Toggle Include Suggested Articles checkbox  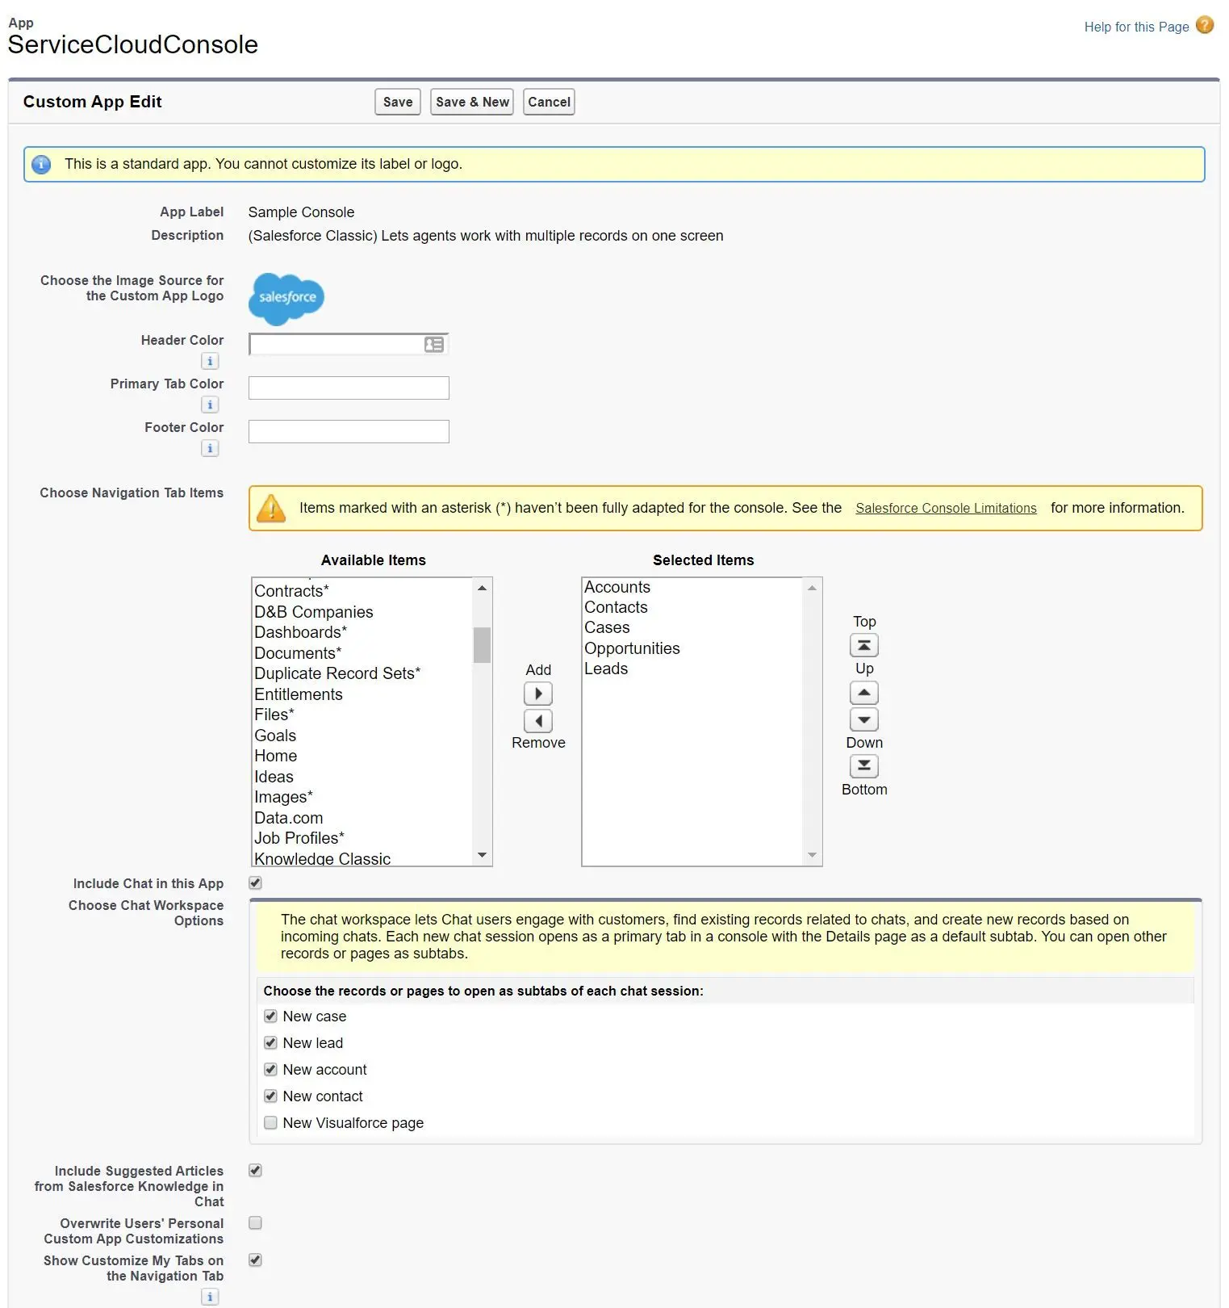click(255, 1170)
